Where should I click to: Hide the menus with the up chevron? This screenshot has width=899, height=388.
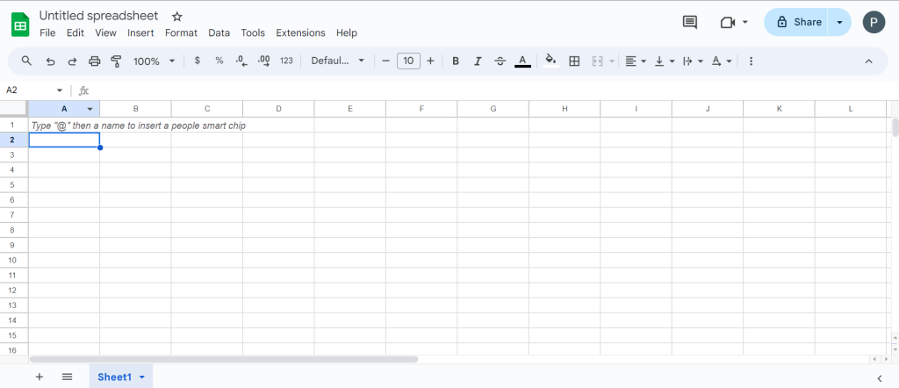[x=868, y=61]
